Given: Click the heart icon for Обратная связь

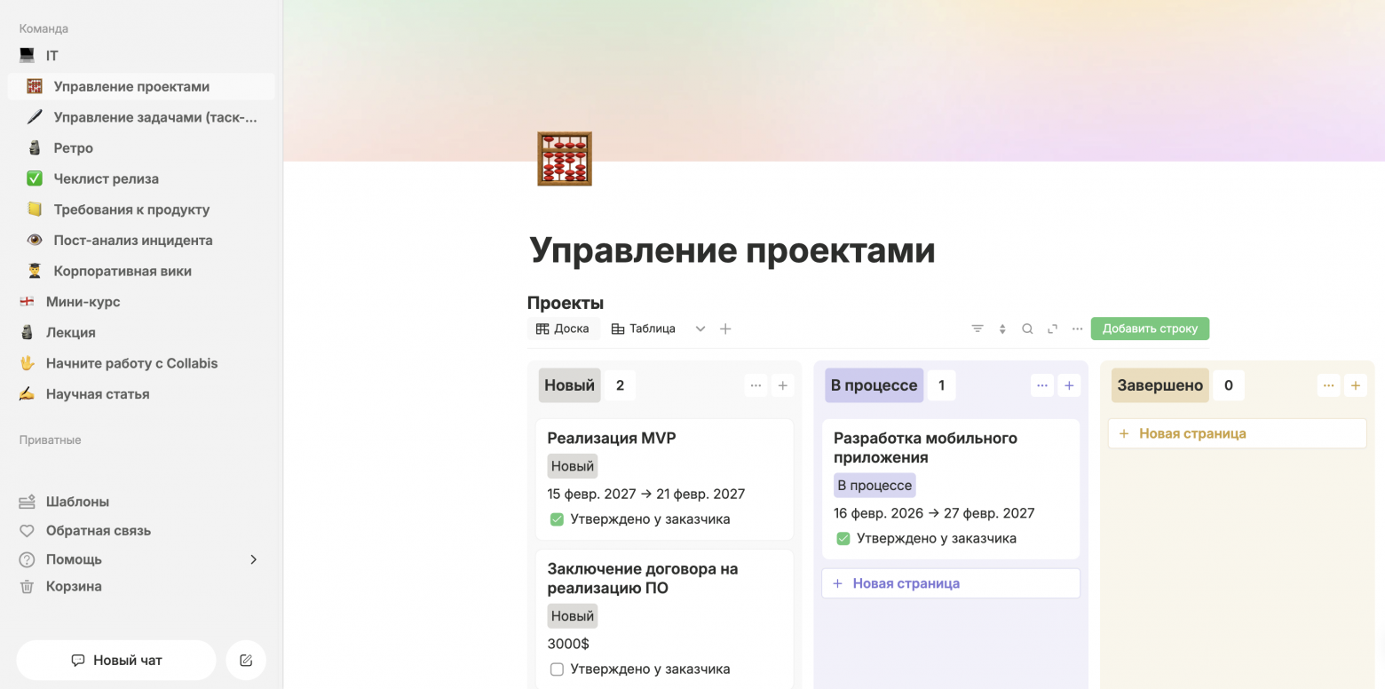Looking at the screenshot, I should pyautogui.click(x=28, y=531).
